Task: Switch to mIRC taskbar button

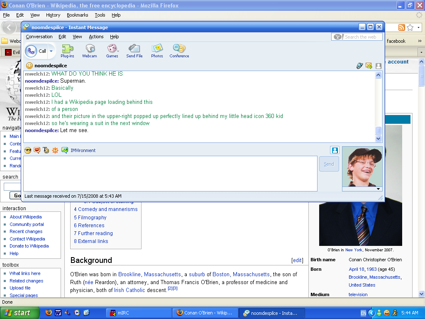Action: tap(138, 313)
